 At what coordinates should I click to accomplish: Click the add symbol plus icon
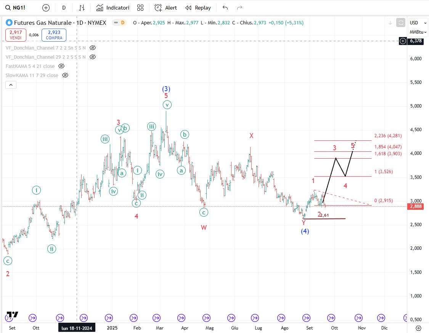pos(46,8)
